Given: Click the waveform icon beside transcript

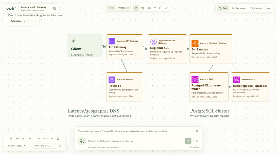Looking at the screenshot, I should click(x=197, y=131).
